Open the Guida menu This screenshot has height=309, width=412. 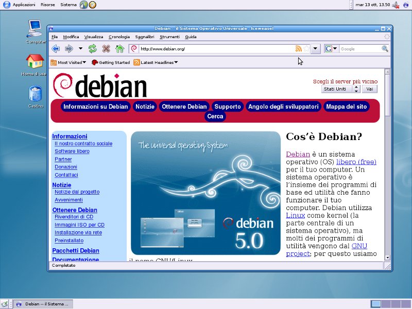tap(191, 37)
